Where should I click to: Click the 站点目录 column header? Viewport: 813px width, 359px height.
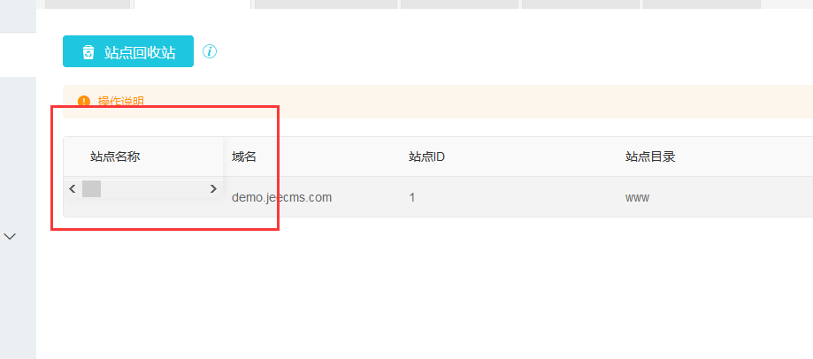click(x=650, y=157)
